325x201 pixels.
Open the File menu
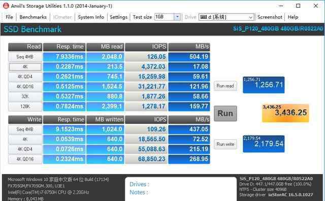[9, 17]
